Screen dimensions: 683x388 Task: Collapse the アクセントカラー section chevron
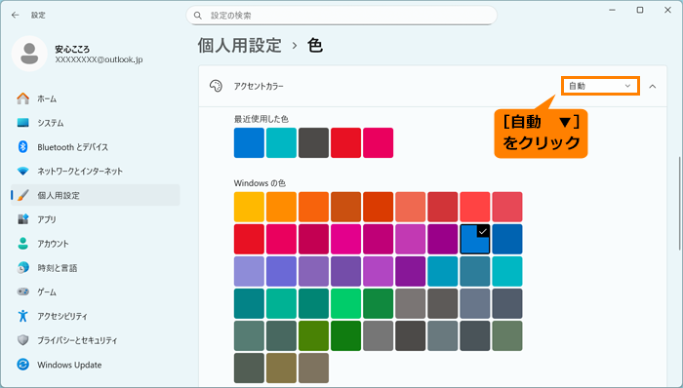(653, 86)
